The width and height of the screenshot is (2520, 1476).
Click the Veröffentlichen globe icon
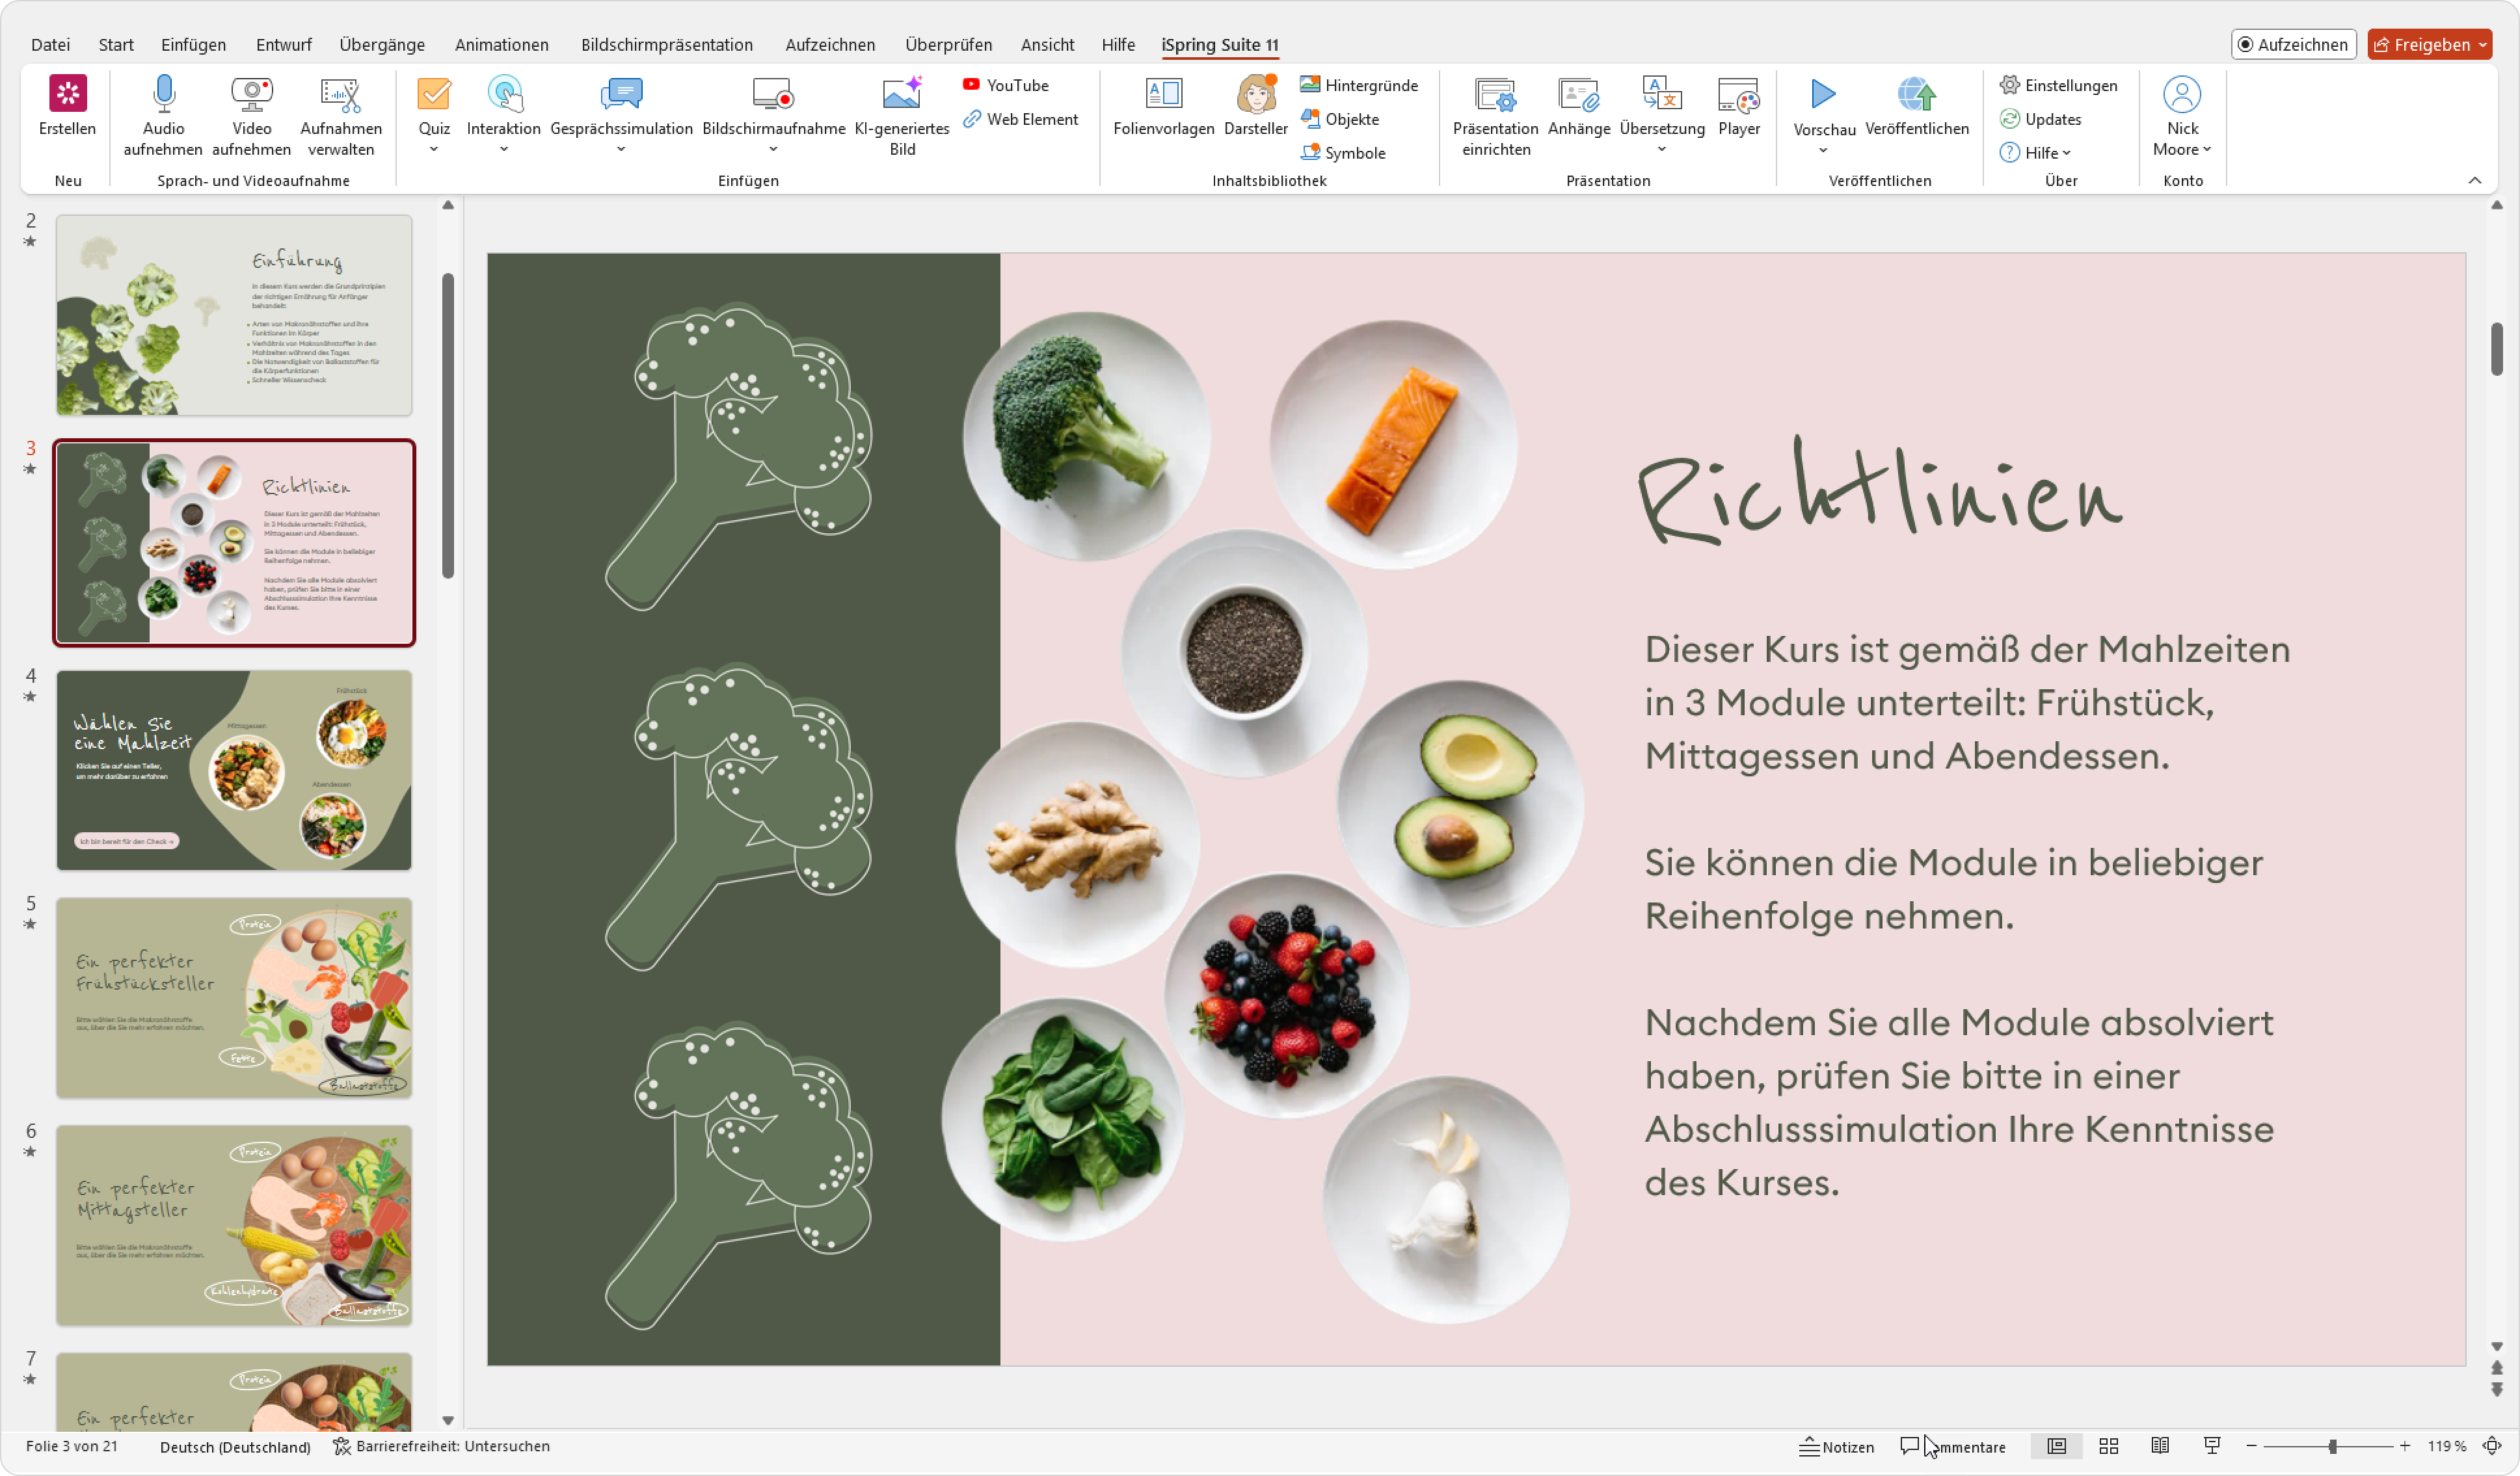(x=1916, y=95)
